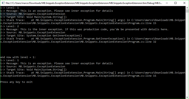Maximize the console window
This screenshot has width=189, height=99.
(175, 3)
